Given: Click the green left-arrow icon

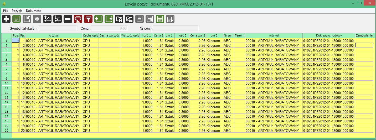Looking at the screenshot, I should pyautogui.click(x=99, y=19).
